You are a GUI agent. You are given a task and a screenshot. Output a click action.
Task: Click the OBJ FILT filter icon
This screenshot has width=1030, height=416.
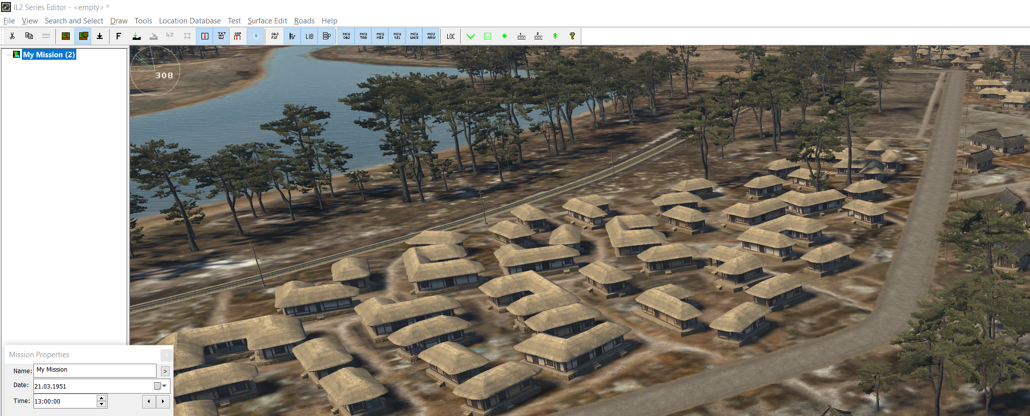pos(275,36)
